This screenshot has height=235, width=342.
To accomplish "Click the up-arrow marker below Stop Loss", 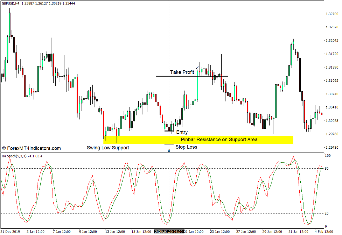I will (169, 149).
